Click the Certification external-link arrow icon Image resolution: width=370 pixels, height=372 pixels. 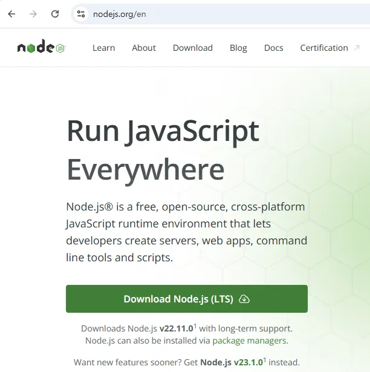point(357,48)
